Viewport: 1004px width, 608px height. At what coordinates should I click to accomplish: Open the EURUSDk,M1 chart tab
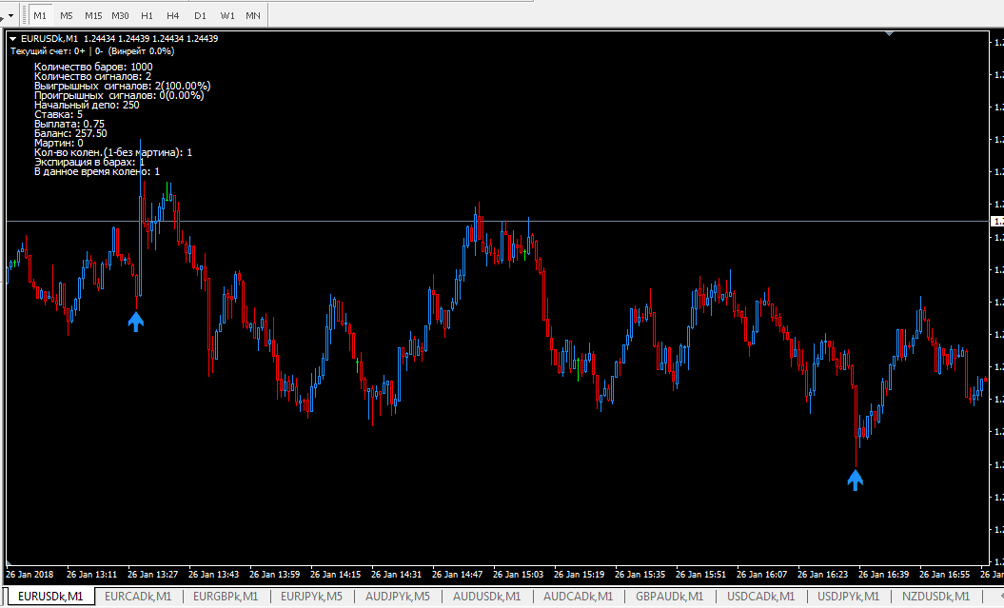(x=50, y=597)
